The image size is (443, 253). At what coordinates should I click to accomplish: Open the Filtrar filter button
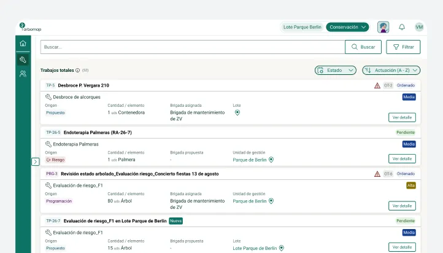pos(403,47)
